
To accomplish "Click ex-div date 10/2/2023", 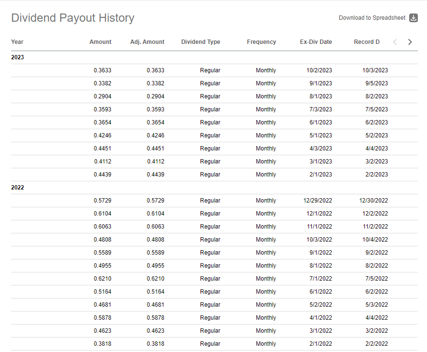I will pyautogui.click(x=319, y=70).
